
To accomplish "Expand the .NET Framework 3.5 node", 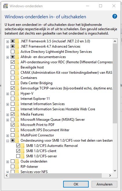I will coord(8,42).
